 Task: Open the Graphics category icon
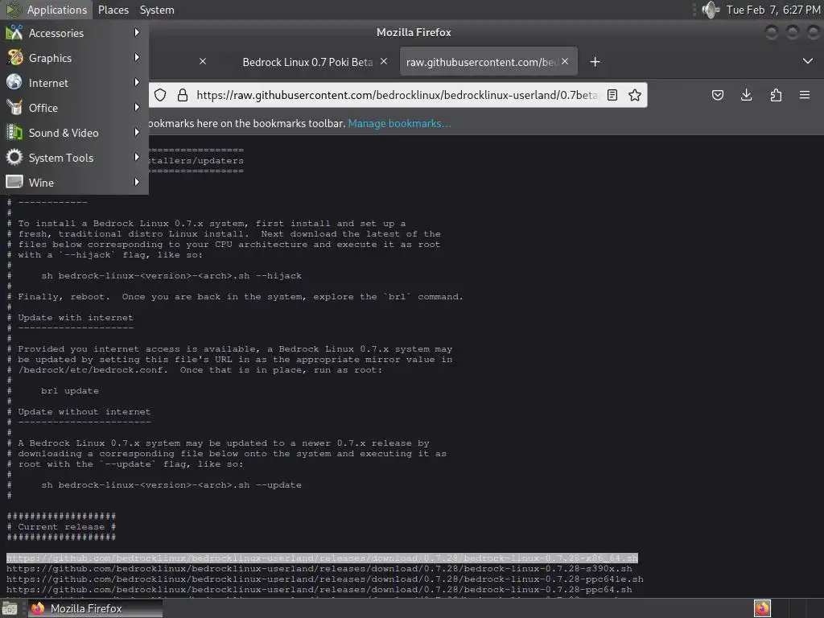(14, 58)
